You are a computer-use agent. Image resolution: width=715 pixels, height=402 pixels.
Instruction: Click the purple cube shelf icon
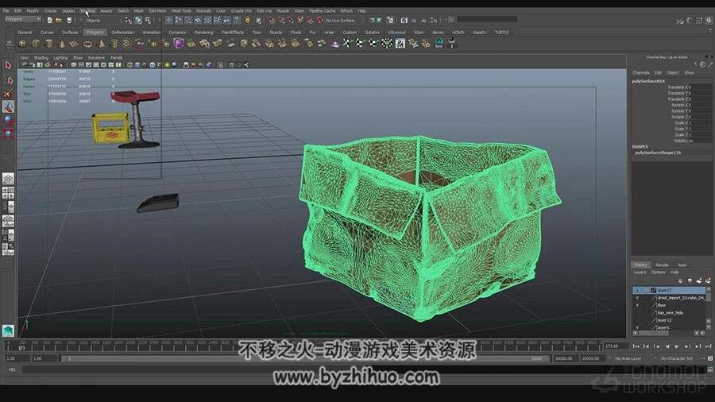(x=179, y=44)
